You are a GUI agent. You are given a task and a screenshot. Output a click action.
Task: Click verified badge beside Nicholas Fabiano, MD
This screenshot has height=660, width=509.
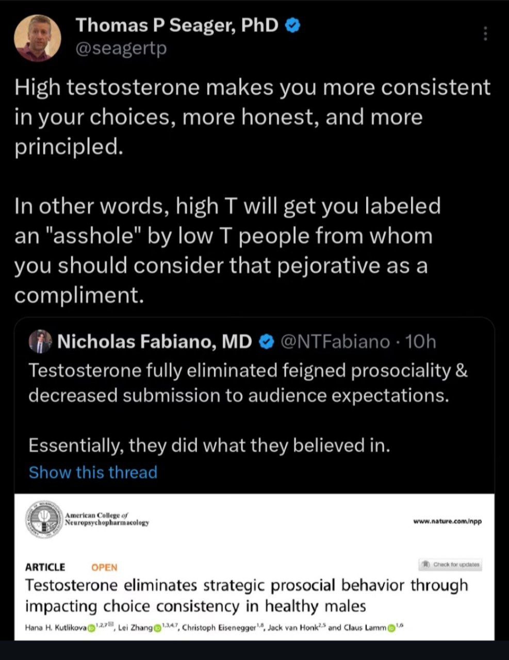pyautogui.click(x=266, y=342)
